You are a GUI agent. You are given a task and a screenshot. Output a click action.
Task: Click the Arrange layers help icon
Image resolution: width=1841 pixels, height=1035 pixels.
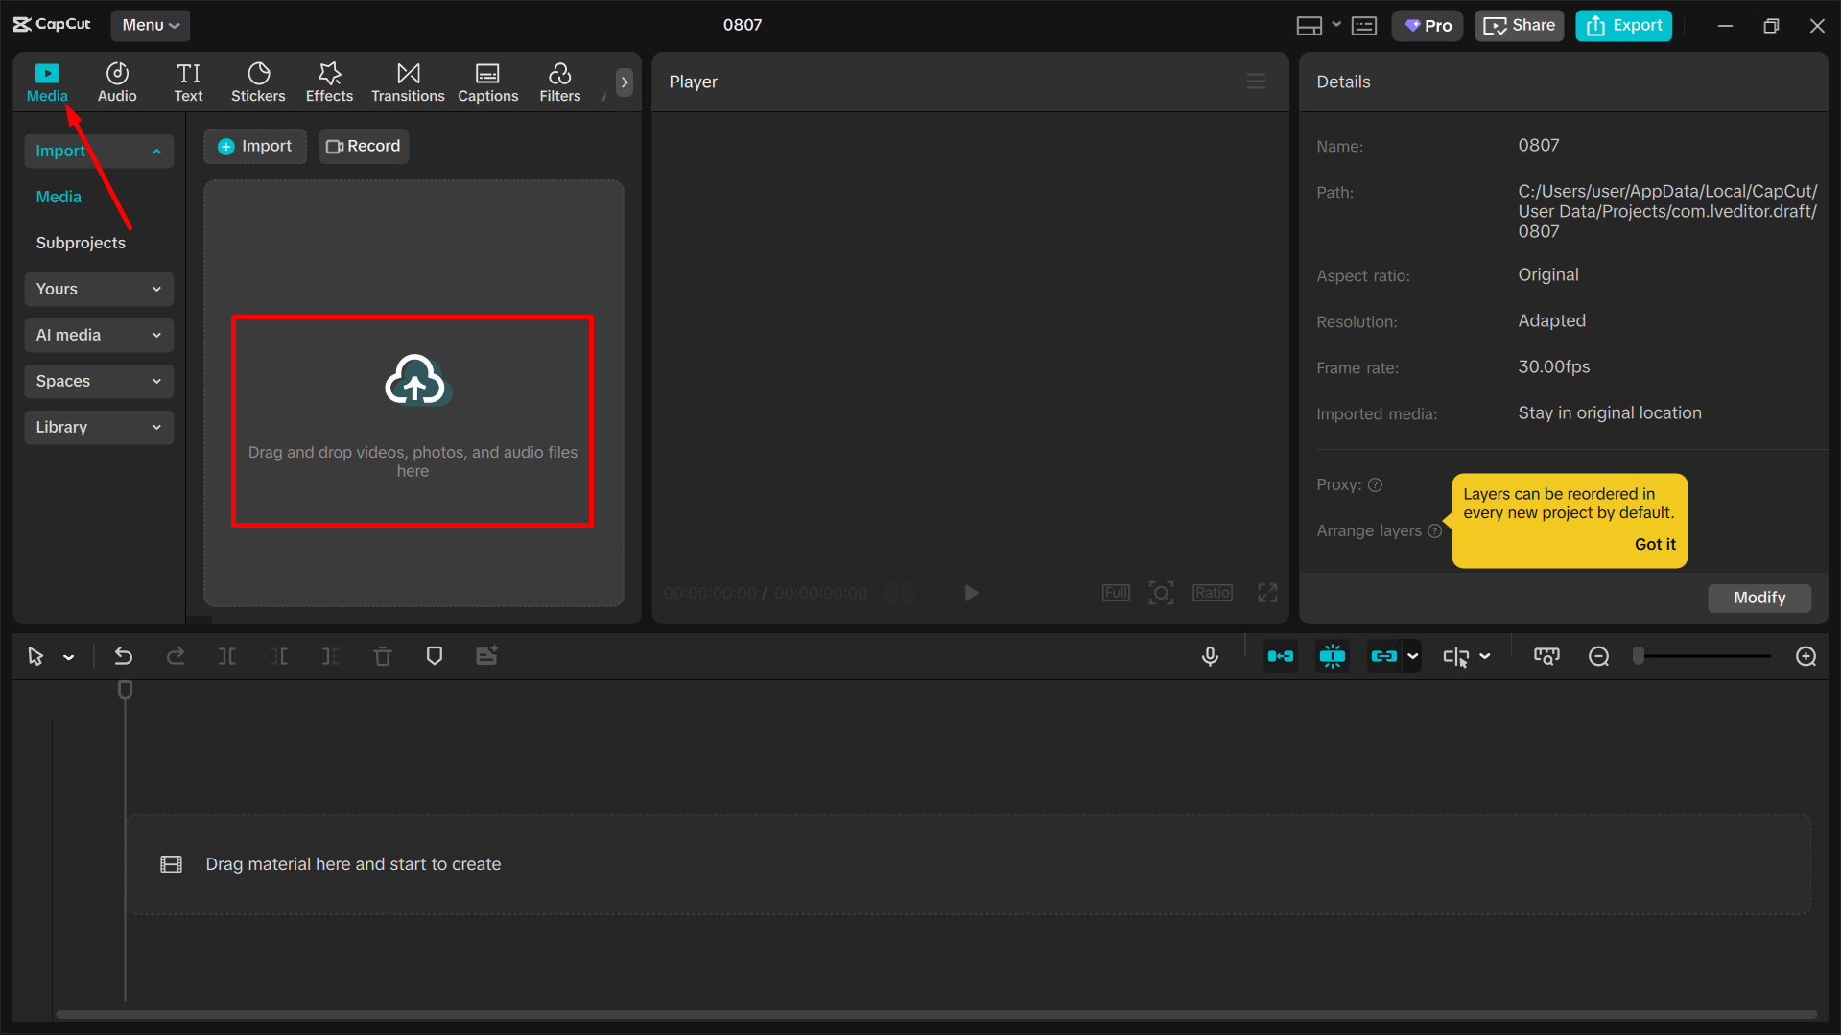[1435, 530]
